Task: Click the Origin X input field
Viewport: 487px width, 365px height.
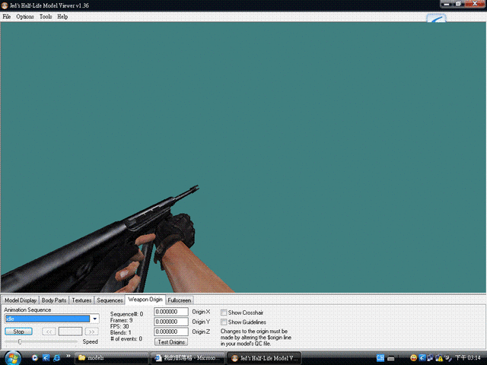Action: click(171, 312)
